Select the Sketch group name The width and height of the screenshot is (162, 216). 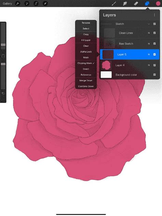coord(120,24)
